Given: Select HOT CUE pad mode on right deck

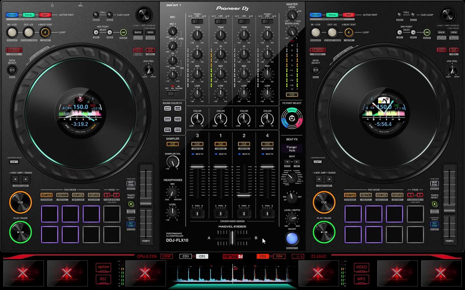Looking at the screenshot, I should click(x=350, y=195).
